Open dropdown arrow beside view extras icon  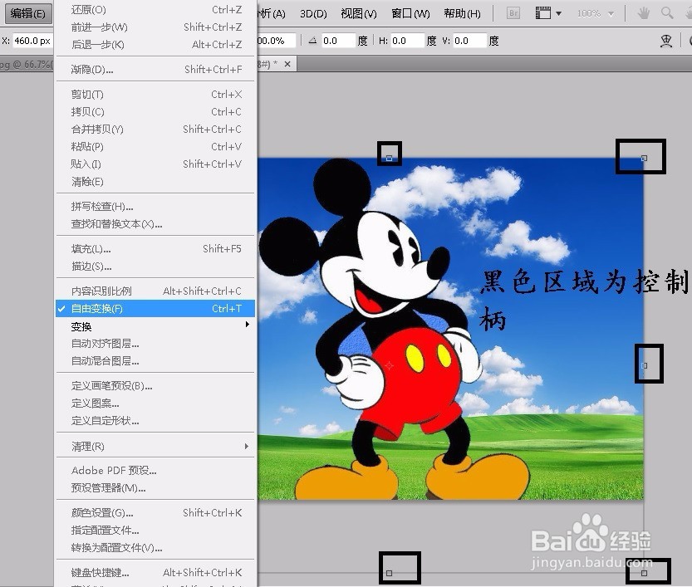coord(559,13)
